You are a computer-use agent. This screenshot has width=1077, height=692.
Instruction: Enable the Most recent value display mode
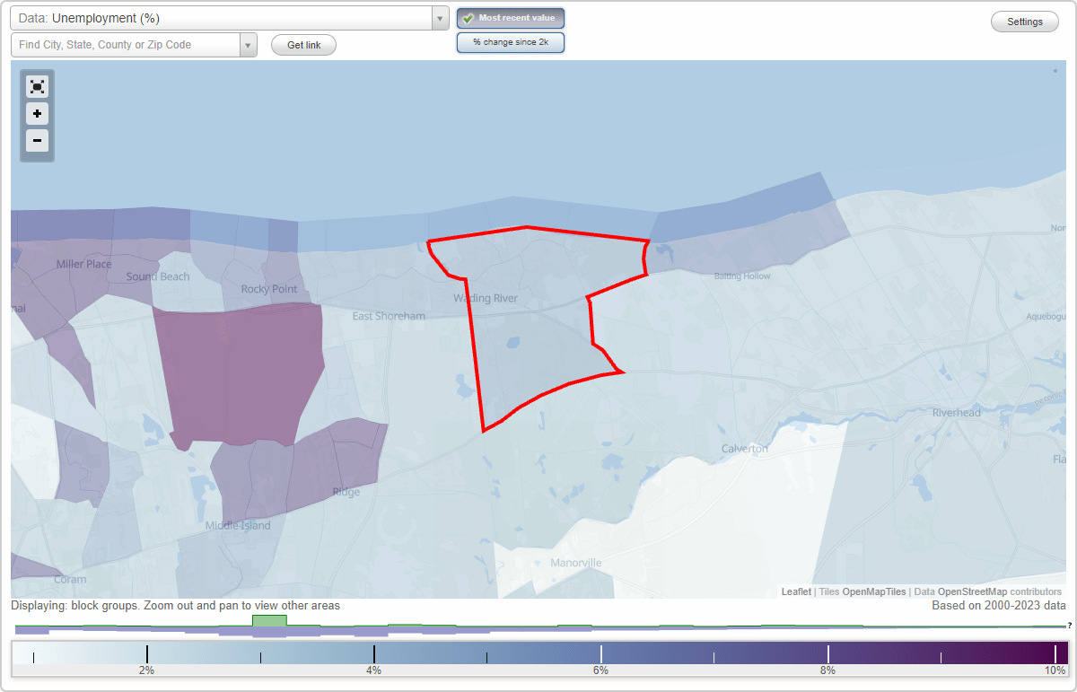pos(511,18)
